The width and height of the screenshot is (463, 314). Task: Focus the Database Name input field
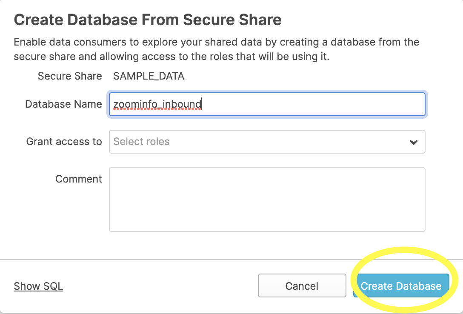click(x=267, y=104)
